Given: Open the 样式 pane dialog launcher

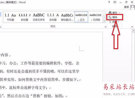Looking at the screenshot, I should (x=106, y=27).
